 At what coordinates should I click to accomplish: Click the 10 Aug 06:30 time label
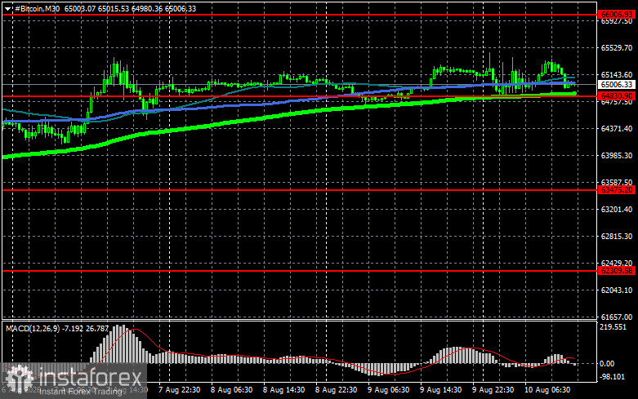click(x=547, y=390)
